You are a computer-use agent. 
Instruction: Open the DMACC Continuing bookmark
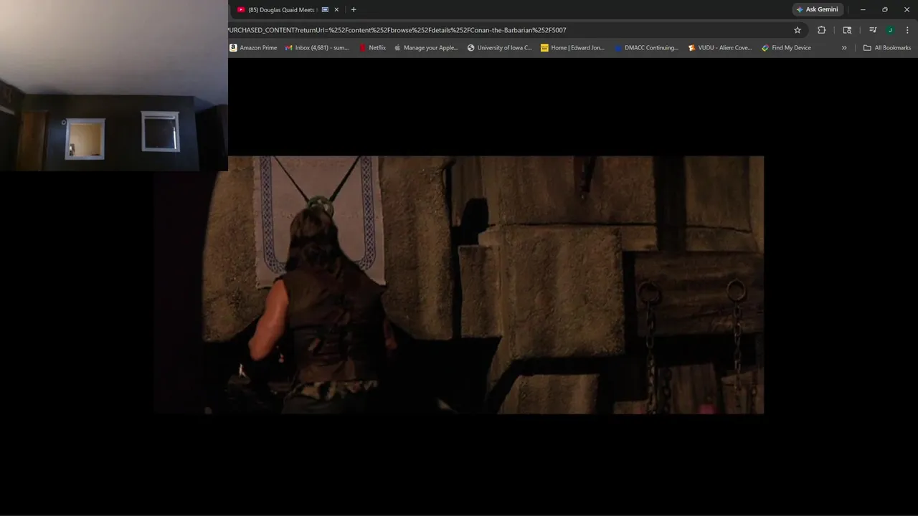[x=646, y=48]
